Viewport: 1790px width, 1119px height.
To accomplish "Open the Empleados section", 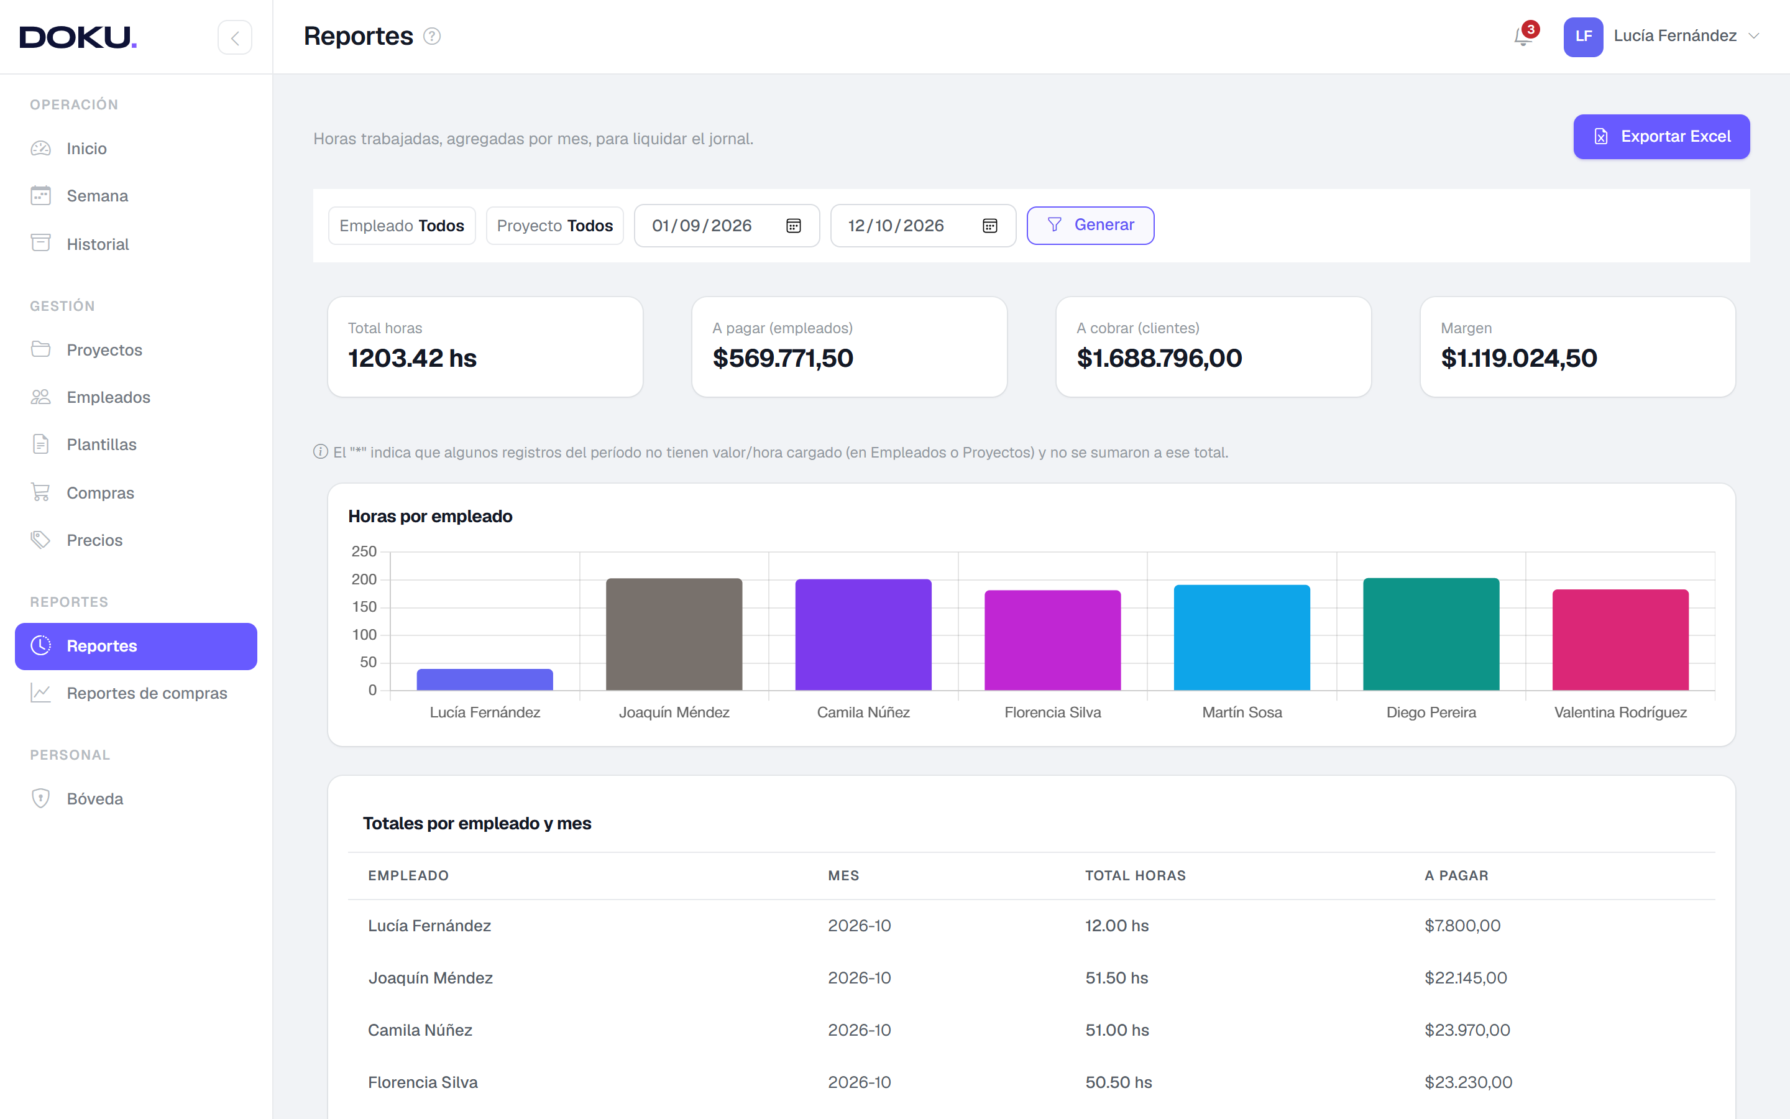I will tap(136, 397).
